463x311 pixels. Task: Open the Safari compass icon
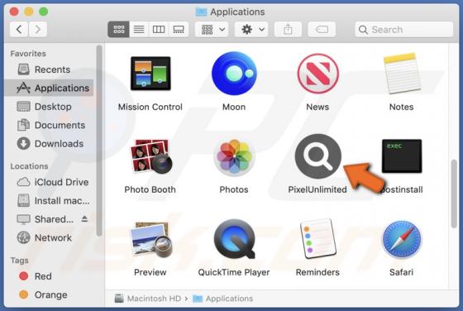click(x=402, y=240)
